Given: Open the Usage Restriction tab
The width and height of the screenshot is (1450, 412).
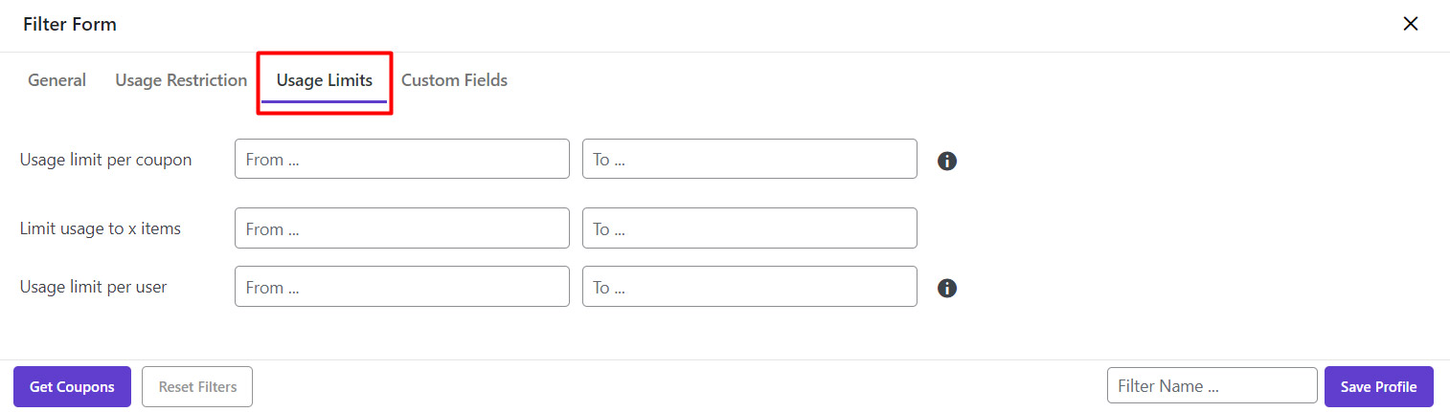Looking at the screenshot, I should point(181,80).
